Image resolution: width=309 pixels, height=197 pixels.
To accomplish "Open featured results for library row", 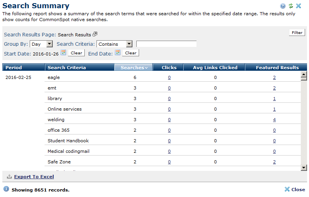I will (x=274, y=98).
